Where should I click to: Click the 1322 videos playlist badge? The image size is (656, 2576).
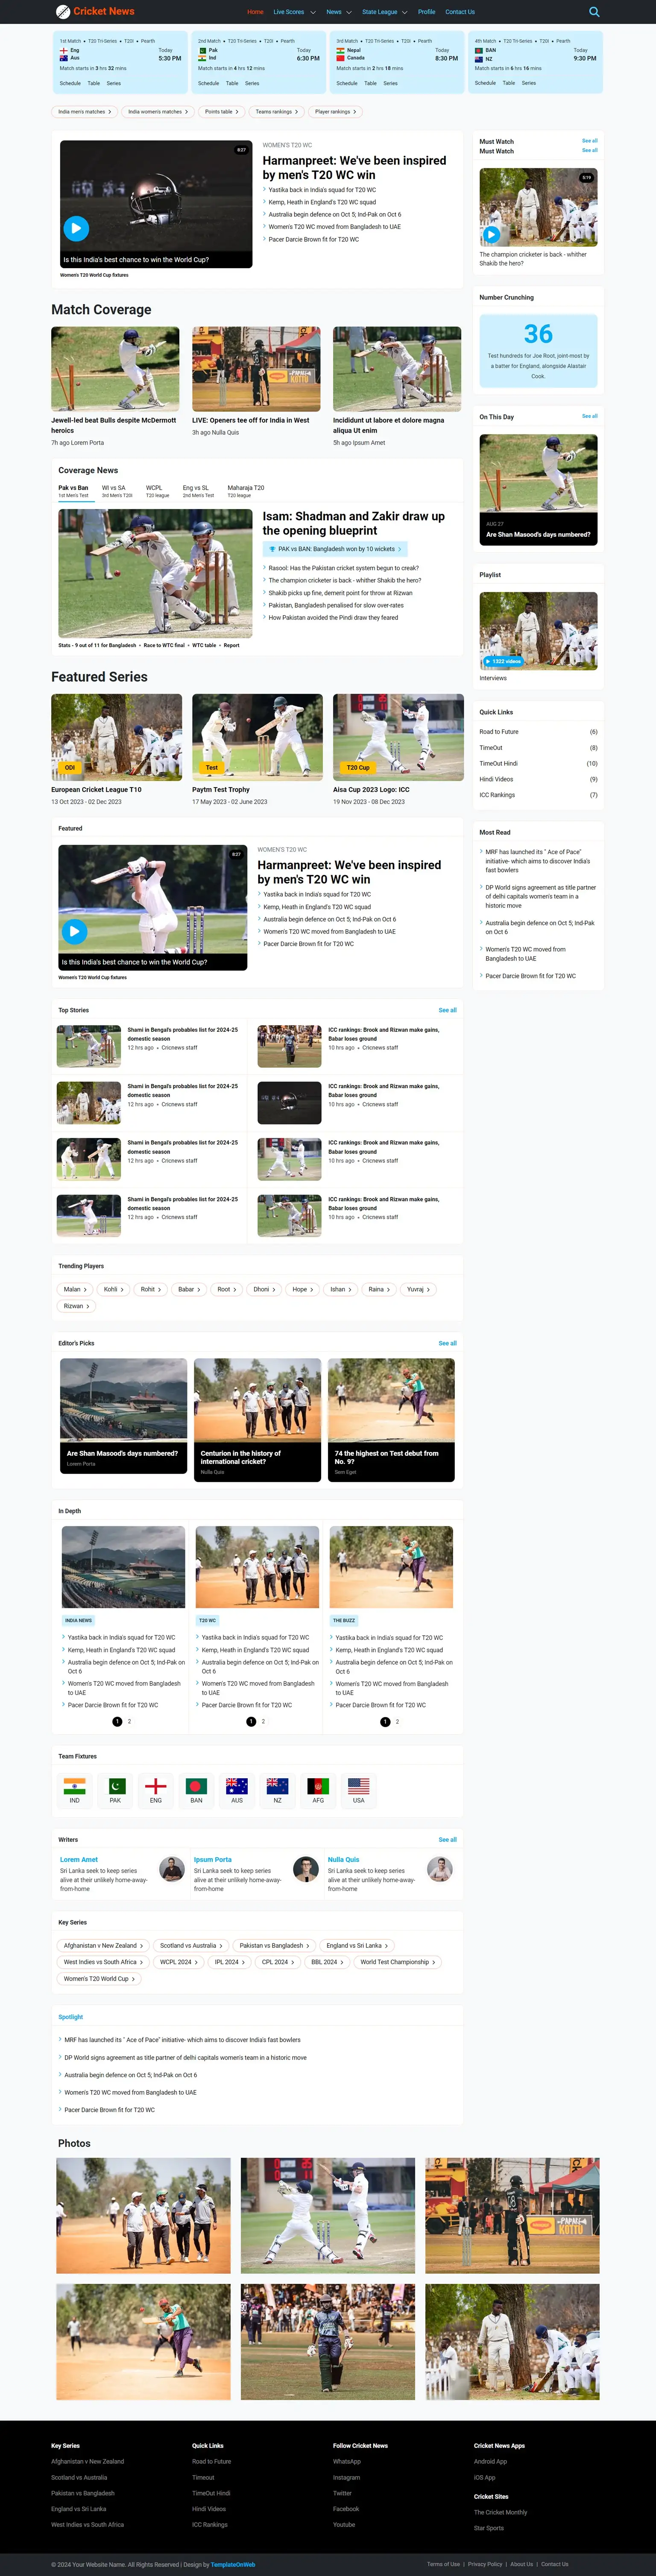tap(503, 661)
